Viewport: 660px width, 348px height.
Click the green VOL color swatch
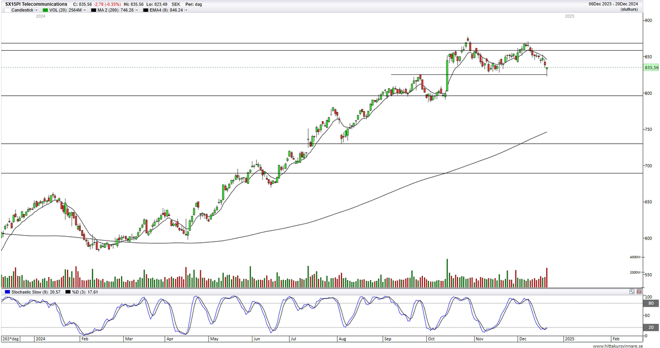[45, 10]
